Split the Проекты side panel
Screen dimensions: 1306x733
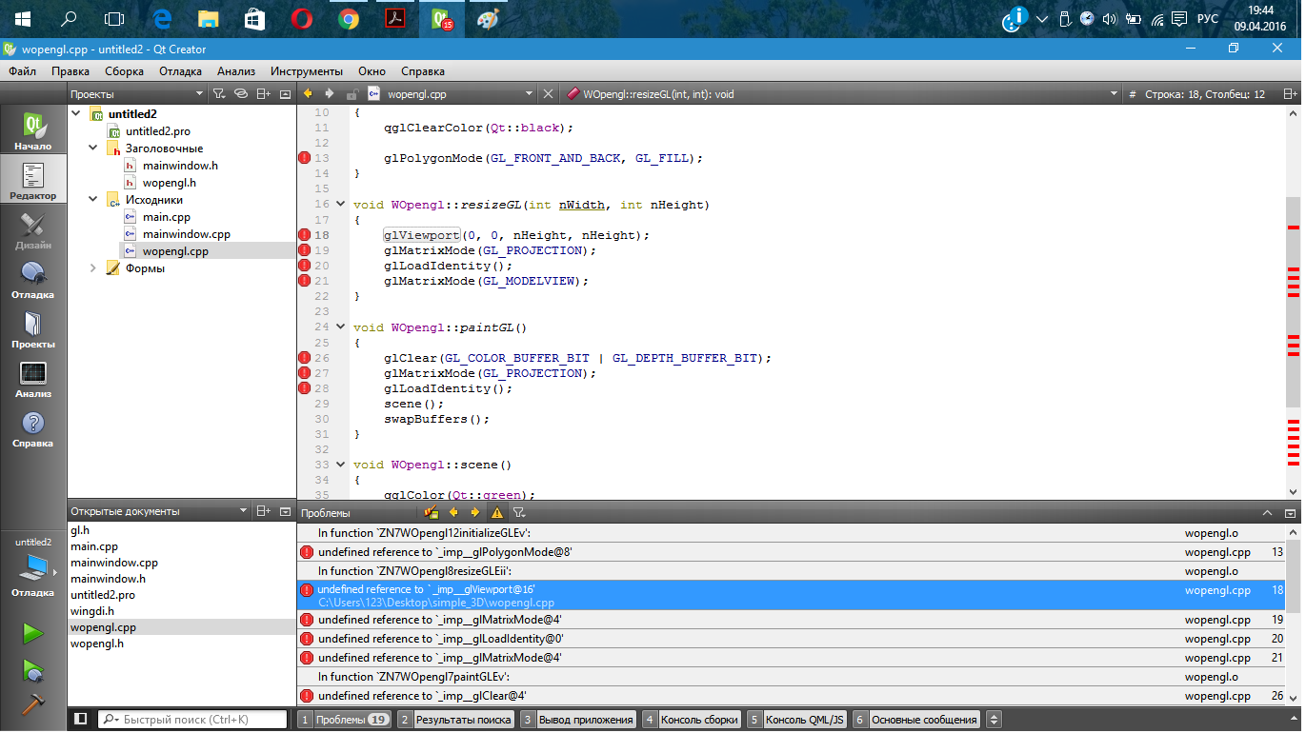point(264,94)
